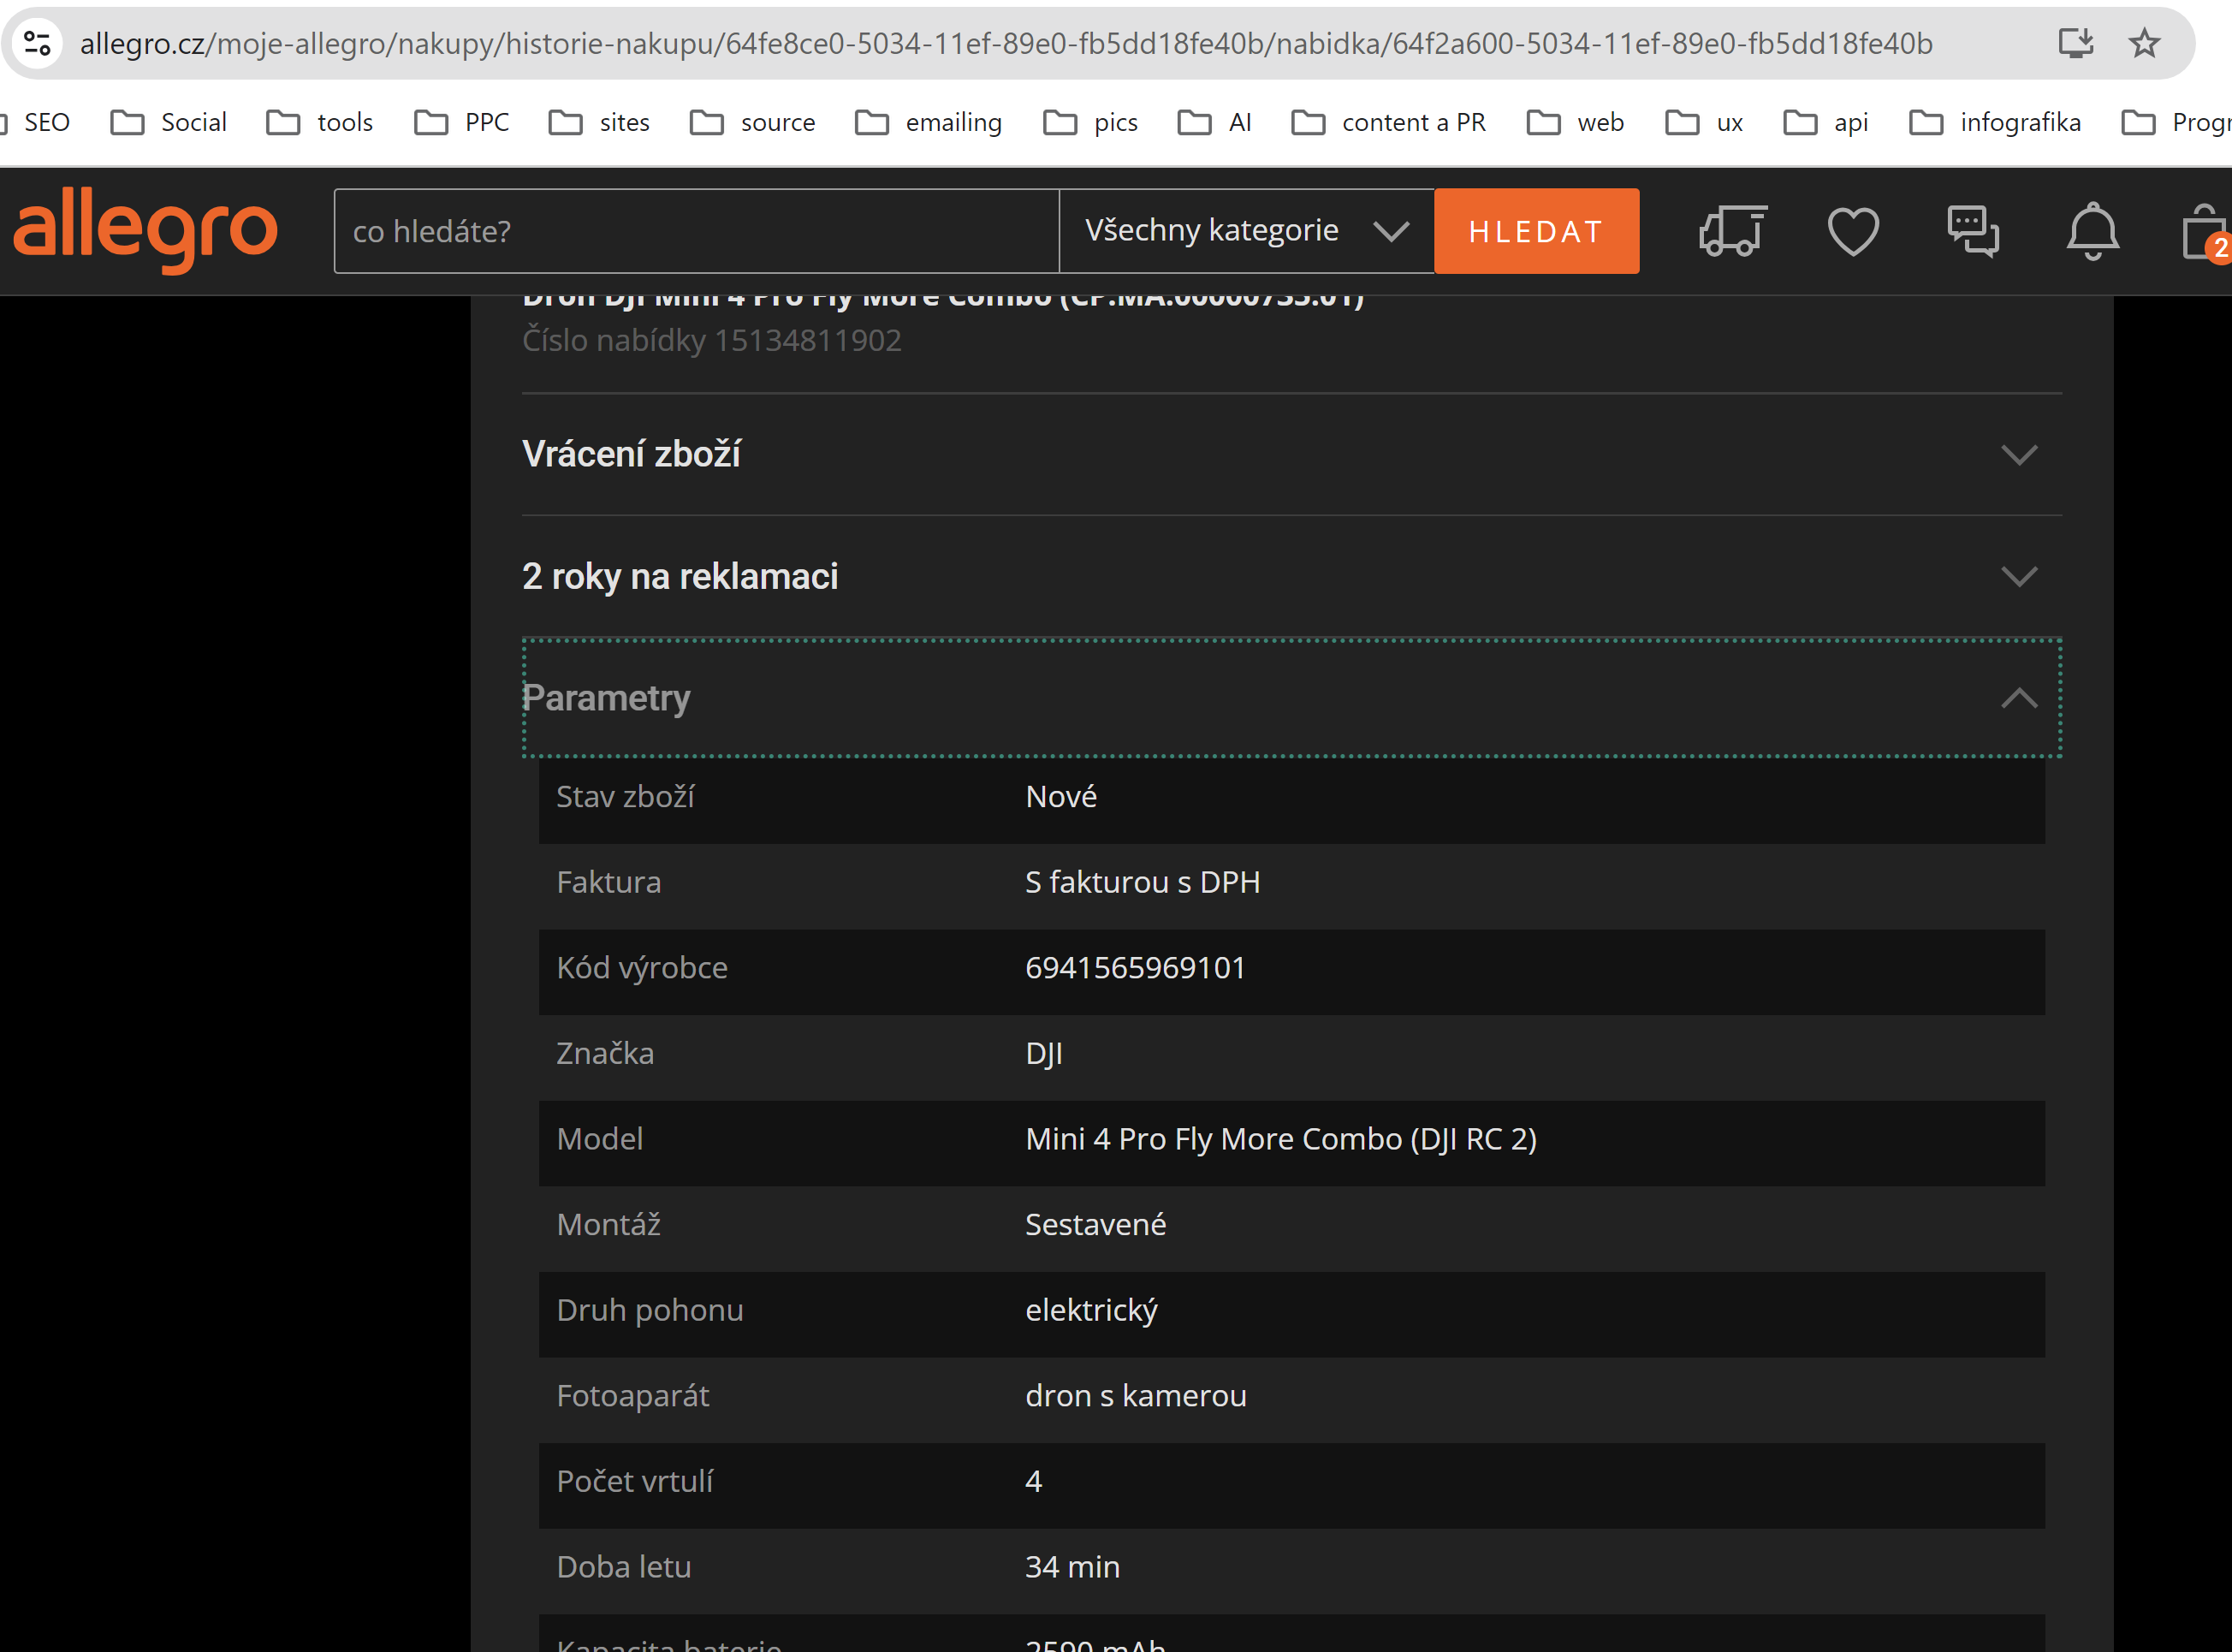Open the infografika bookmarks folder
The image size is (2232, 1652).
tap(1995, 122)
